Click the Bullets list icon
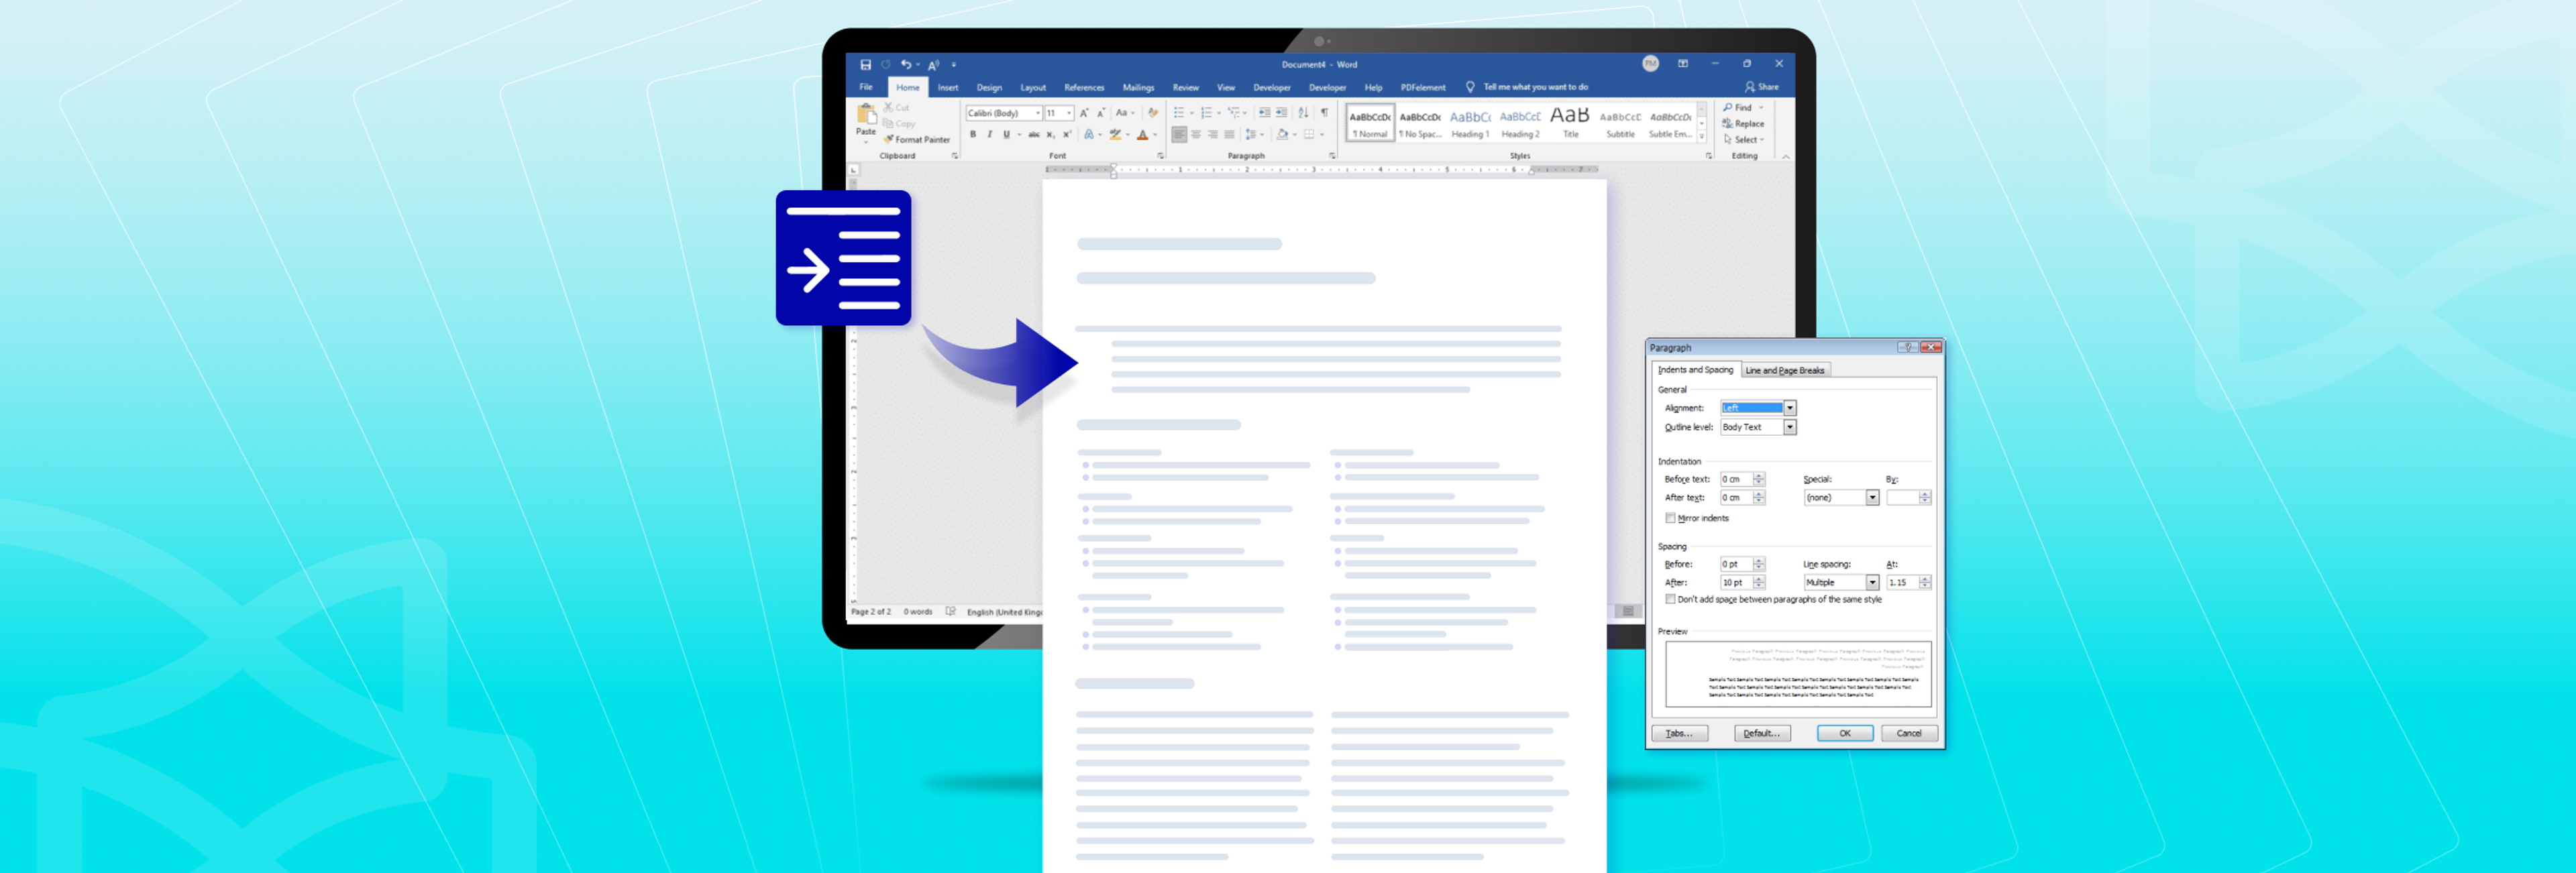 (1179, 113)
